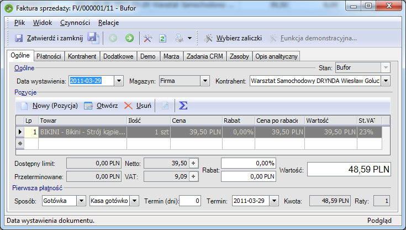406x230 pixels.
Task: Click the Pierwsza płatność section link
Action: click(x=38, y=188)
